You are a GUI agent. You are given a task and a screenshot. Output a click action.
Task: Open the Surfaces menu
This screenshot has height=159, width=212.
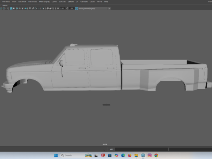pyautogui.click(x=62, y=2)
